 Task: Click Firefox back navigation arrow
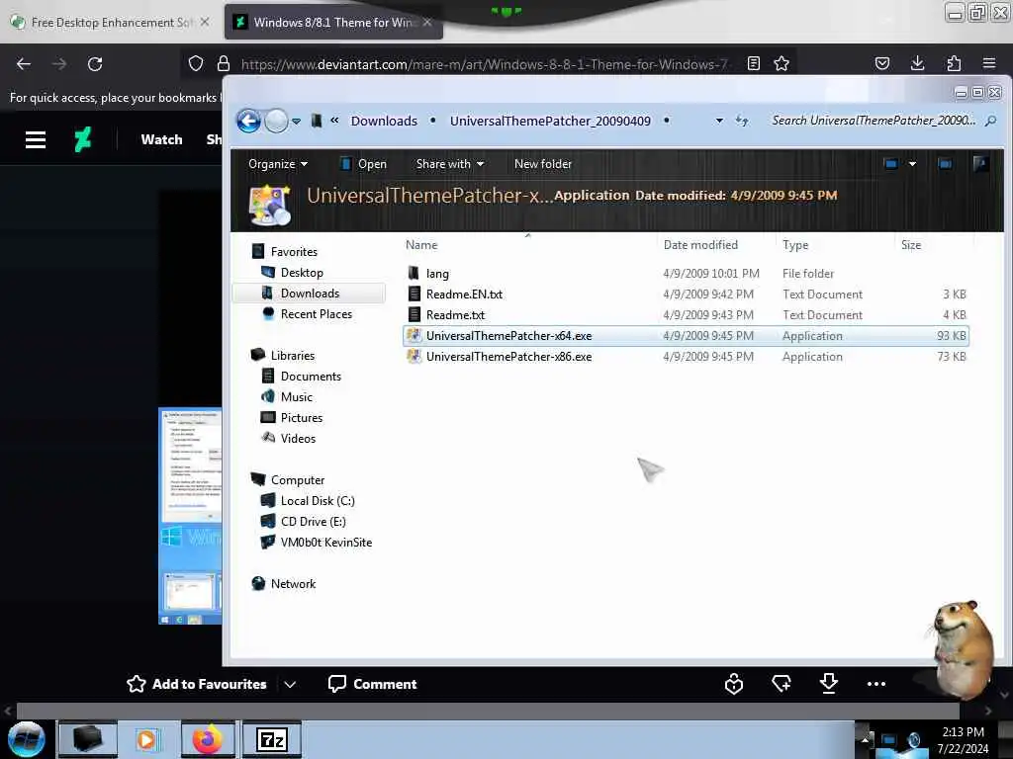coord(24,64)
